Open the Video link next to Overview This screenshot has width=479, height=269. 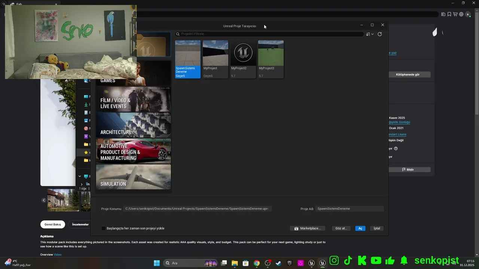coord(57,255)
